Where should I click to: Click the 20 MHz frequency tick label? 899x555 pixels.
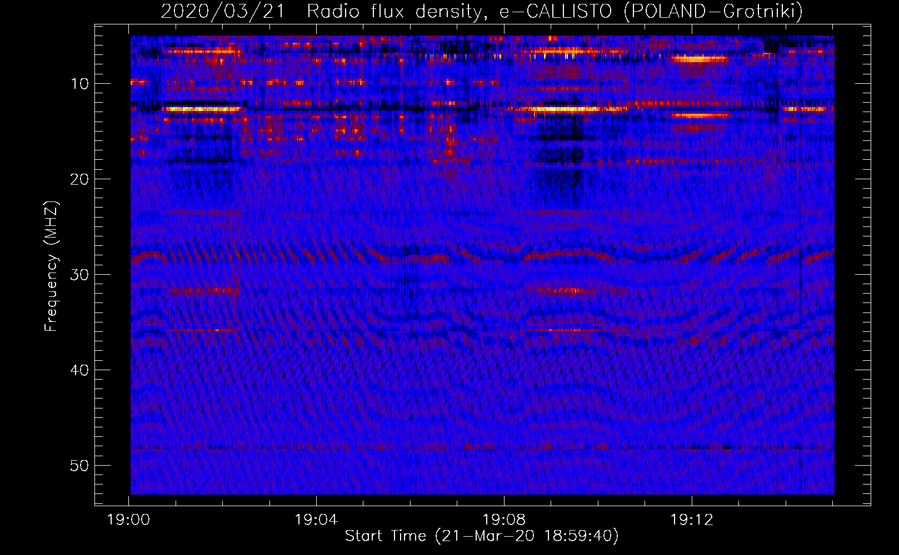click(80, 179)
